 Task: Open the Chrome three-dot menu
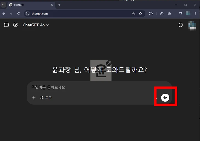click(x=195, y=13)
